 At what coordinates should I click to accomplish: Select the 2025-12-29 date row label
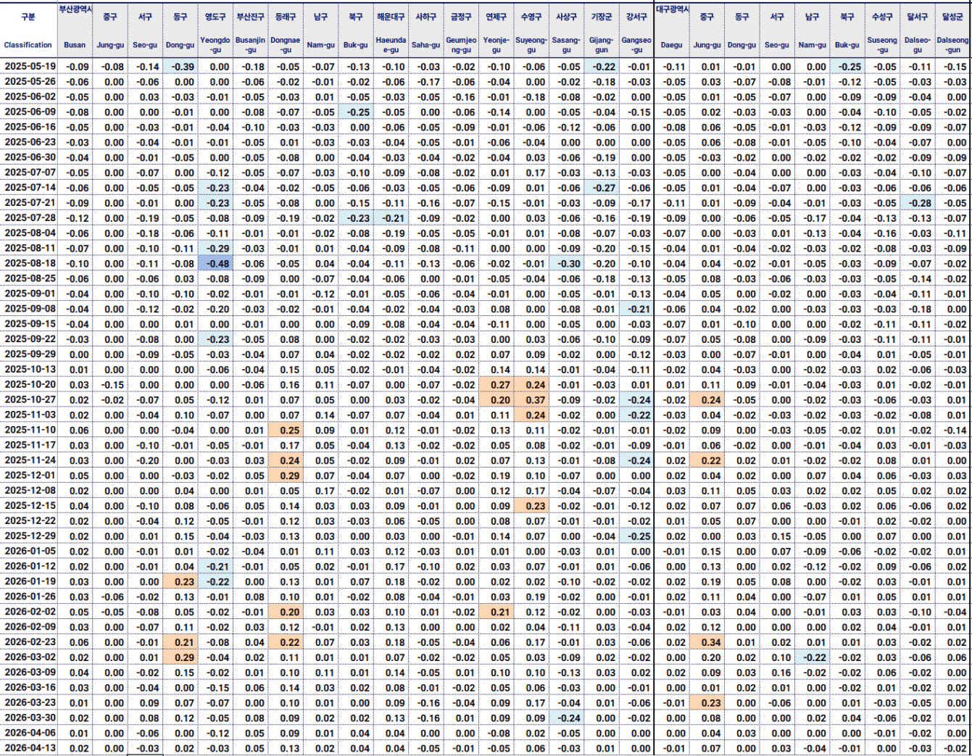(x=30, y=536)
